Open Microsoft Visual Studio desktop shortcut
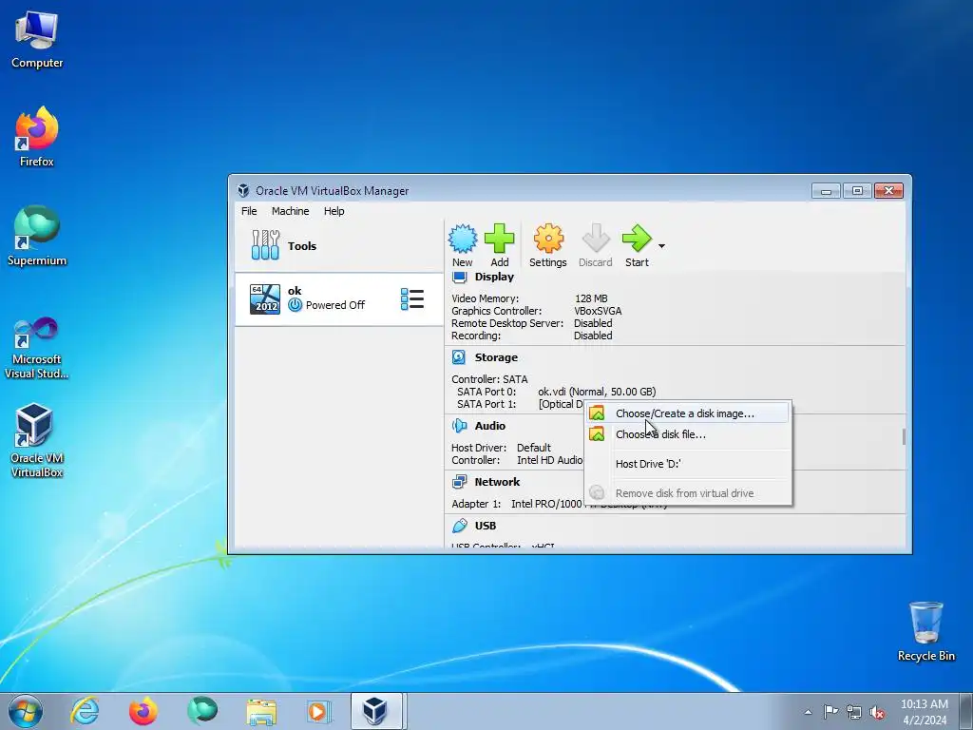 [37, 348]
